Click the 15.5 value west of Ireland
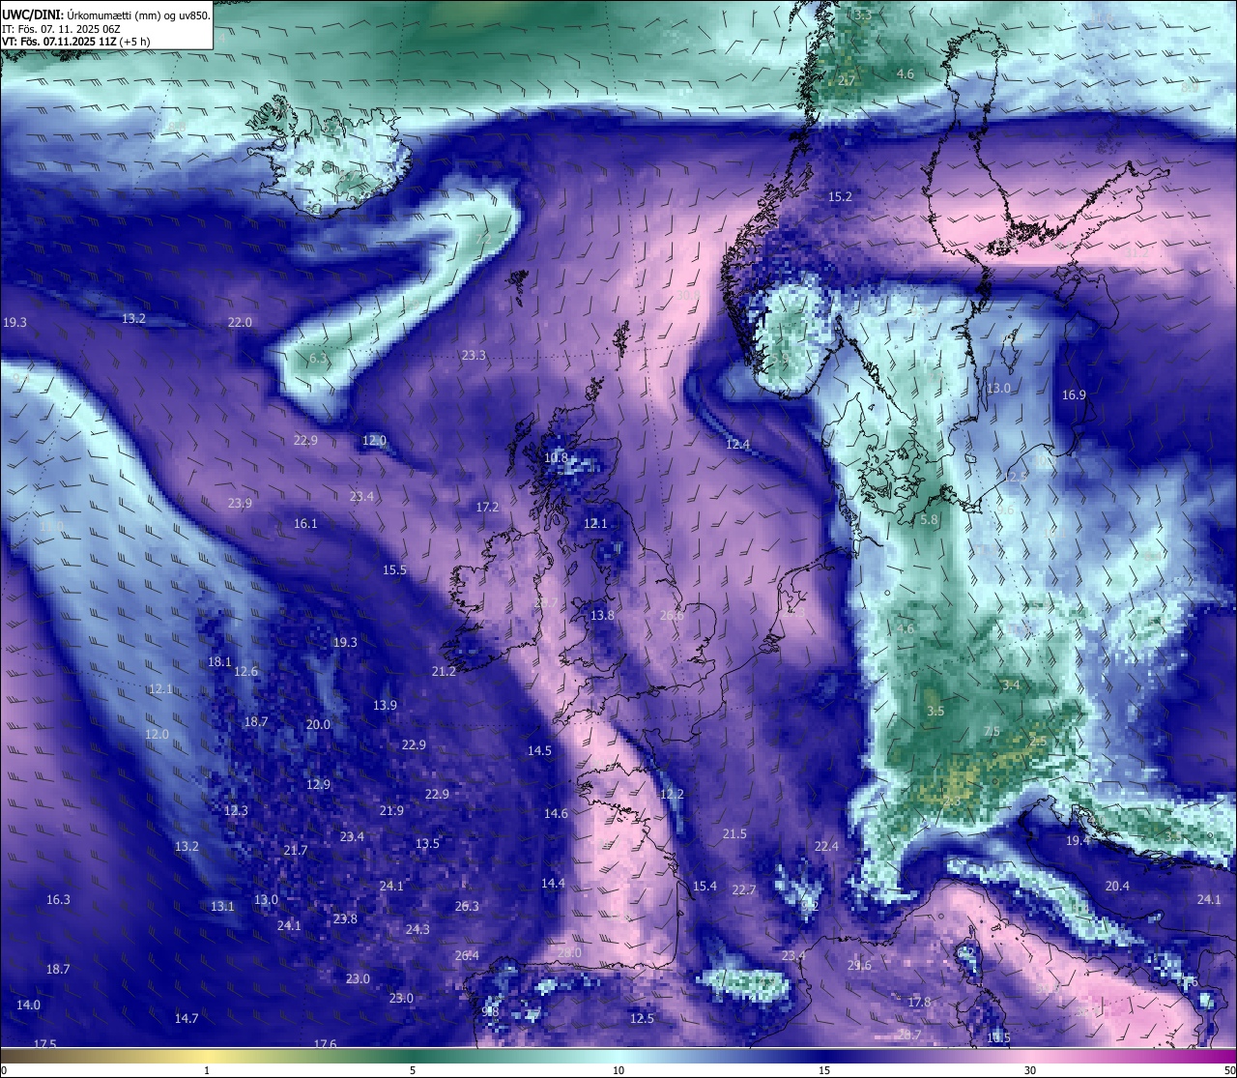 coord(394,569)
